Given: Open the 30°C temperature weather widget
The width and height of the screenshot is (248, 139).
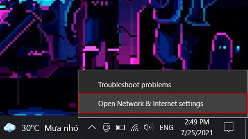Looking at the screenshot, I should [x=30, y=128].
